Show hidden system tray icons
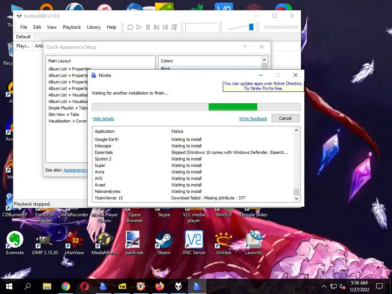Screen dimensions: 392x294 coord(324,286)
